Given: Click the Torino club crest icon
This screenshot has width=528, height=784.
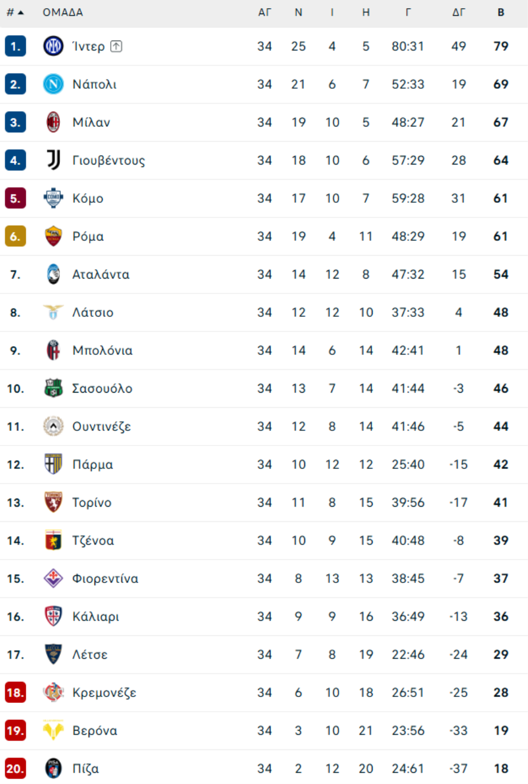Looking at the screenshot, I should point(53,502).
